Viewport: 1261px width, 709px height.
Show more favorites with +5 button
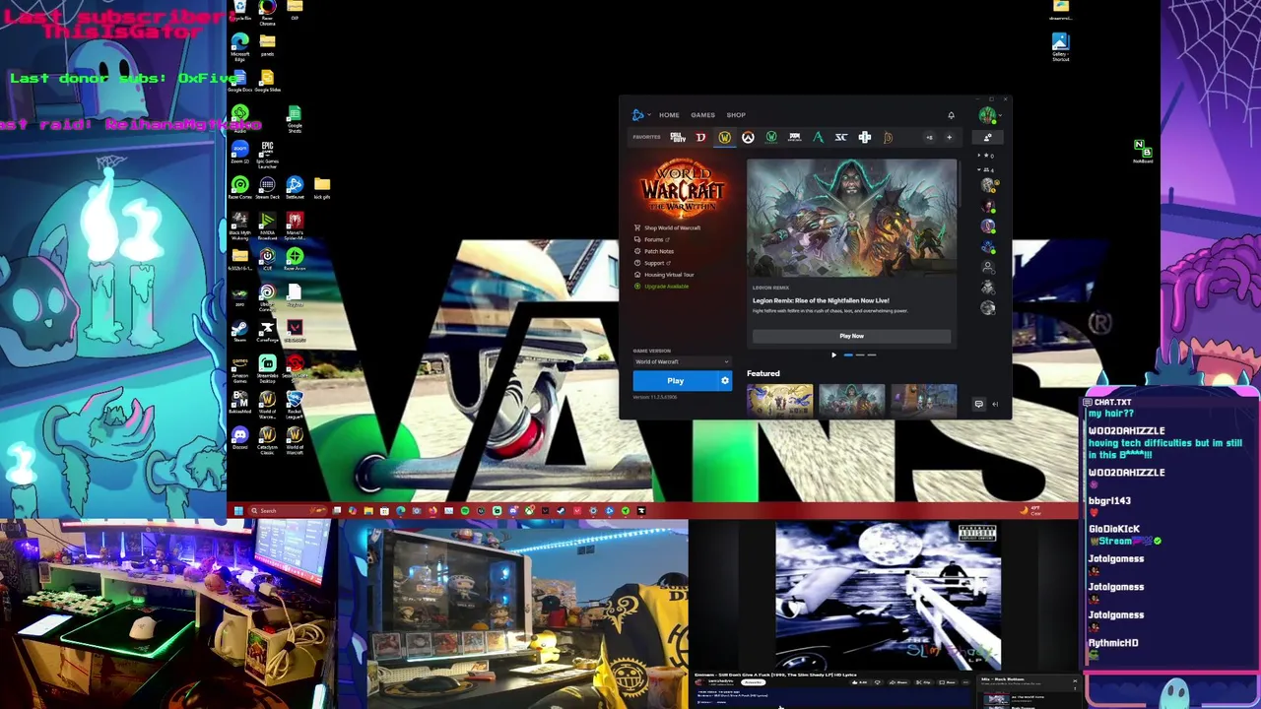coord(930,137)
